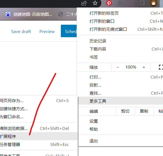Expand the 历史记录 submenu

pyautogui.click(x=120, y=41)
